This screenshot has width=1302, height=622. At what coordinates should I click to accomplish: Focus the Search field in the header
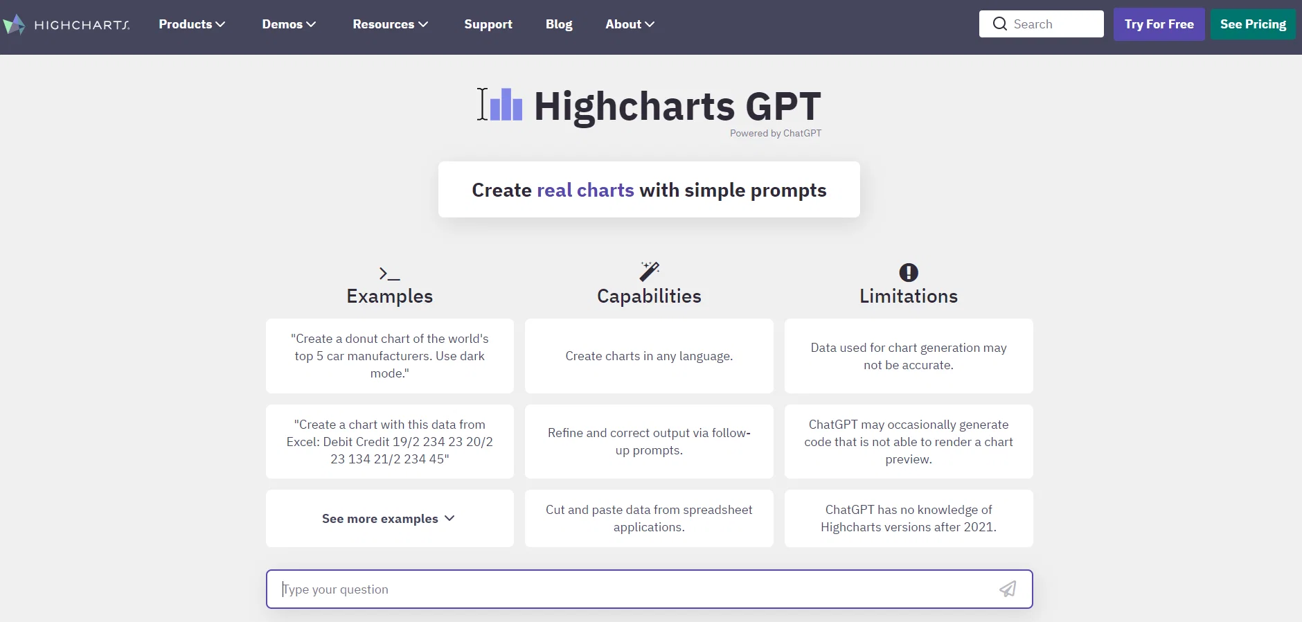click(x=1042, y=24)
